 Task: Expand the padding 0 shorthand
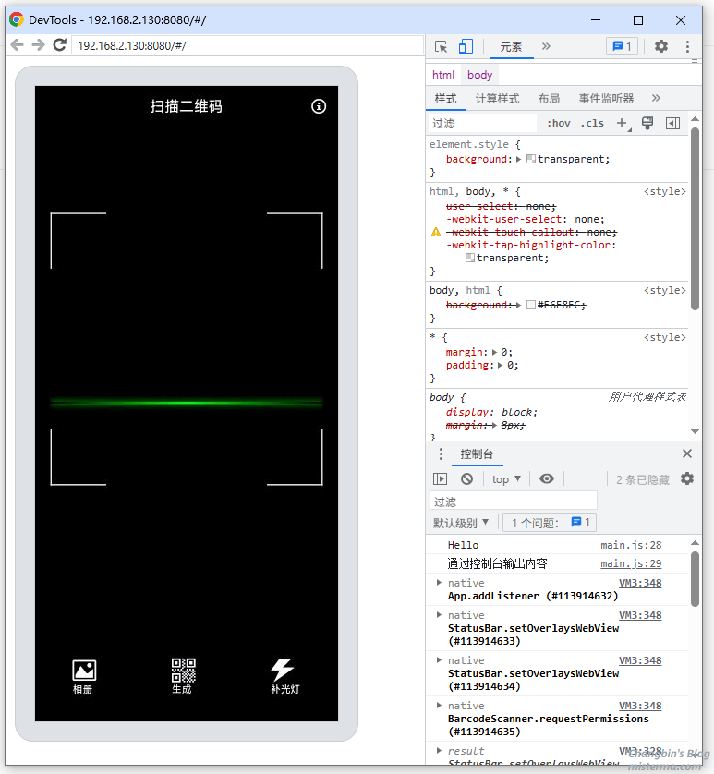[x=501, y=365]
